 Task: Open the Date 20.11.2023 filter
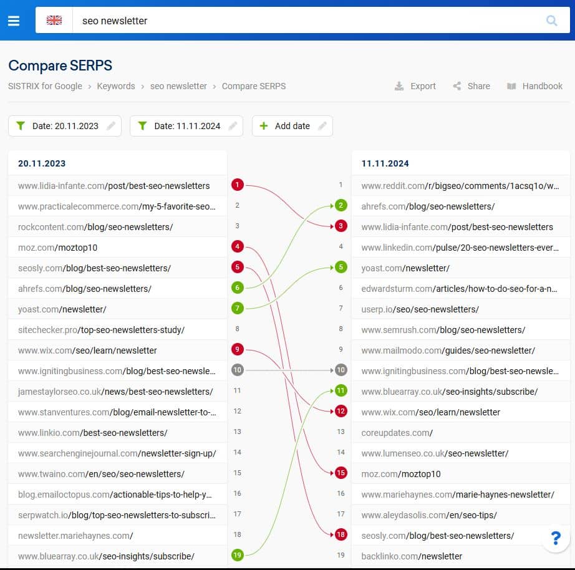65,126
